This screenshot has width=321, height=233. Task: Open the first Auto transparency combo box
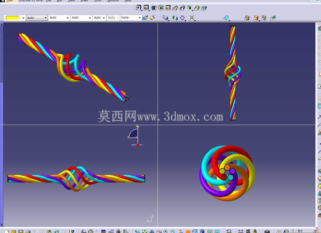[37, 18]
